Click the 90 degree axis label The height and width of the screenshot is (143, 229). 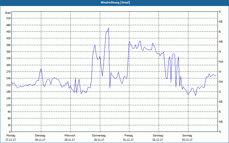(x=9, y=112)
